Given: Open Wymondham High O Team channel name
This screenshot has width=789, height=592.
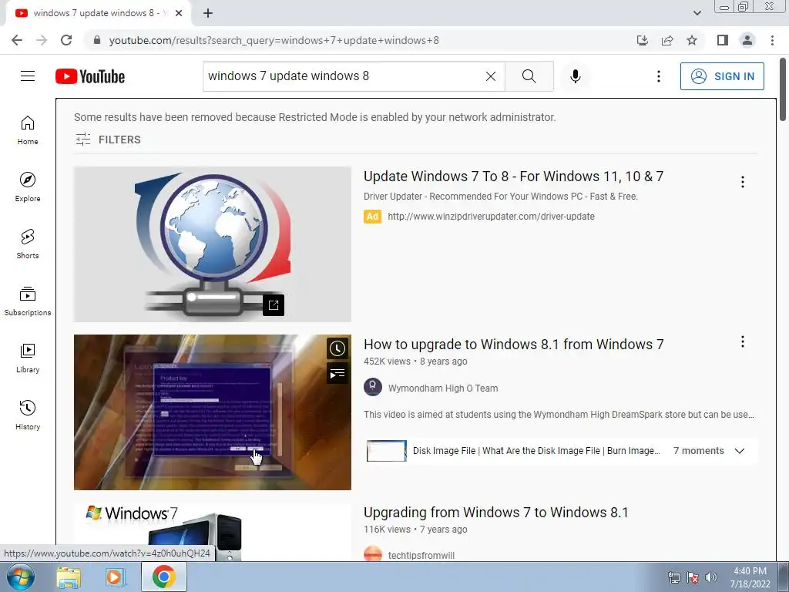Looking at the screenshot, I should (x=443, y=388).
